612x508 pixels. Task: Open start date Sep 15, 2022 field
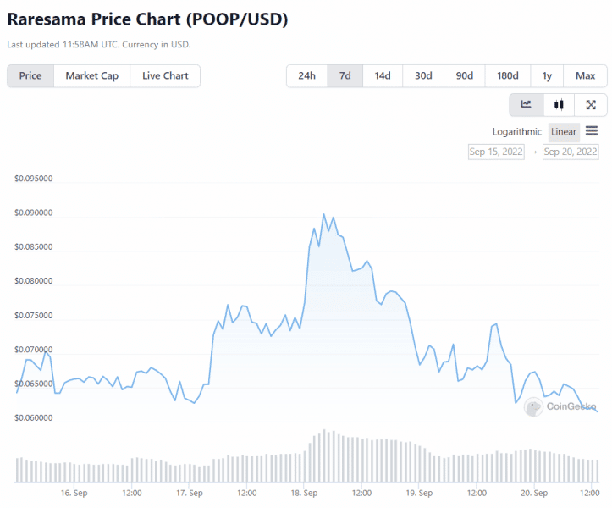pyautogui.click(x=496, y=152)
